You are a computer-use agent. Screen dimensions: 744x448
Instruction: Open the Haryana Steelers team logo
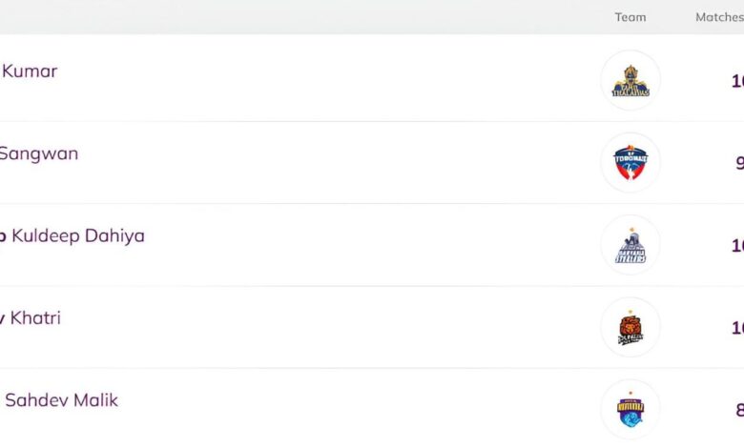(630, 245)
